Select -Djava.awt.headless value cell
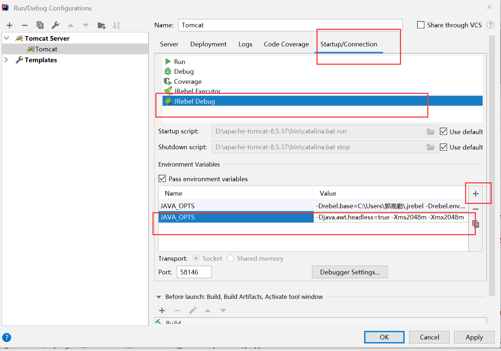This screenshot has height=351, width=501. 391,217
